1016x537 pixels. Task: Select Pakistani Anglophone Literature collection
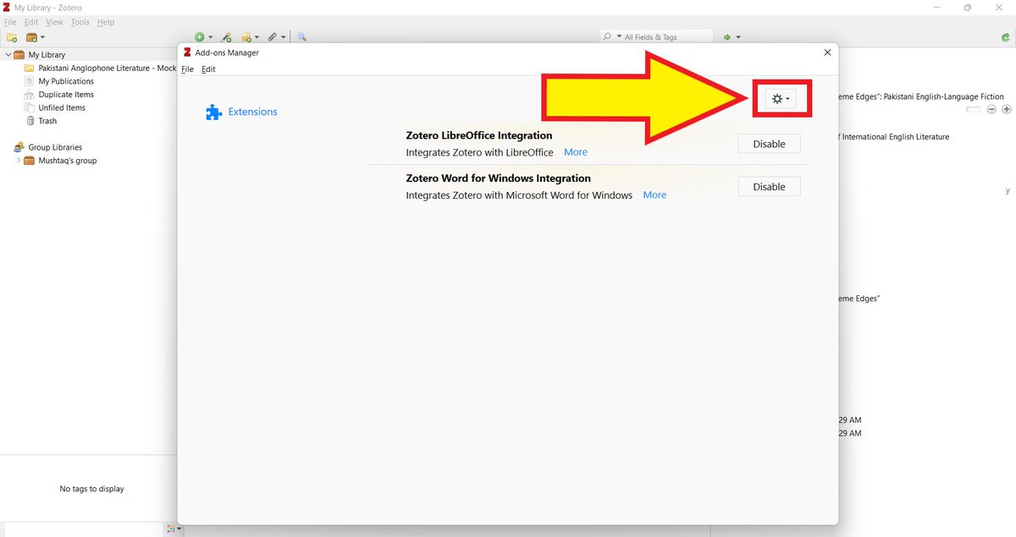(x=107, y=68)
